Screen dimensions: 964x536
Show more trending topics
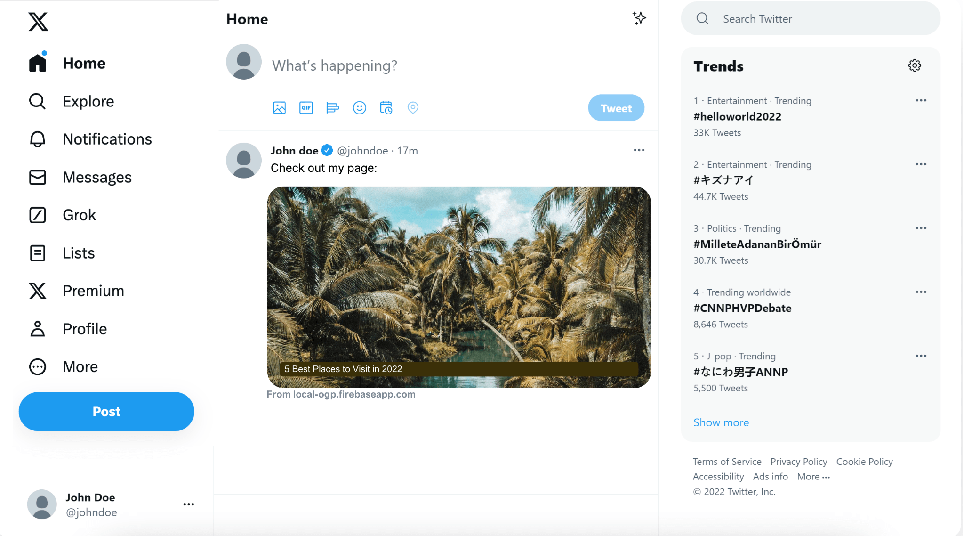721,422
